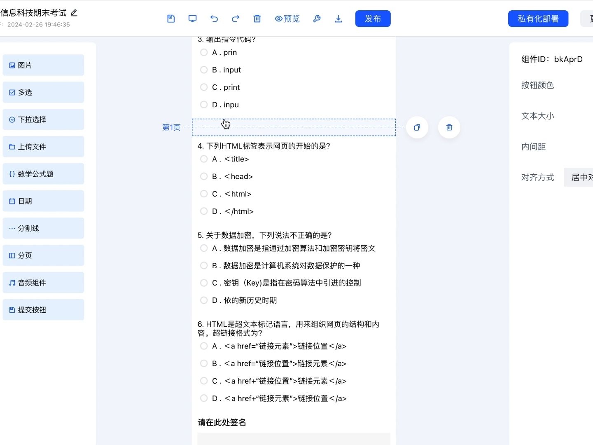Open the wrench settings tool

[317, 19]
